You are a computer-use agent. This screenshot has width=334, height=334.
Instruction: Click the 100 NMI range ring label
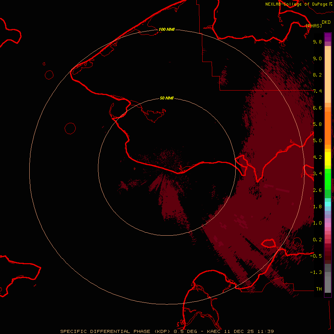[x=167, y=29]
